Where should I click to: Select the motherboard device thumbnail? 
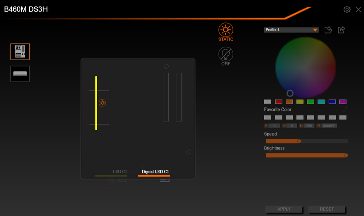click(x=20, y=51)
